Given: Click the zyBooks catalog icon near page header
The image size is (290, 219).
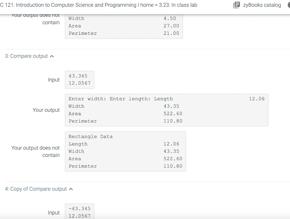Looking at the screenshot, I should [x=237, y=5].
